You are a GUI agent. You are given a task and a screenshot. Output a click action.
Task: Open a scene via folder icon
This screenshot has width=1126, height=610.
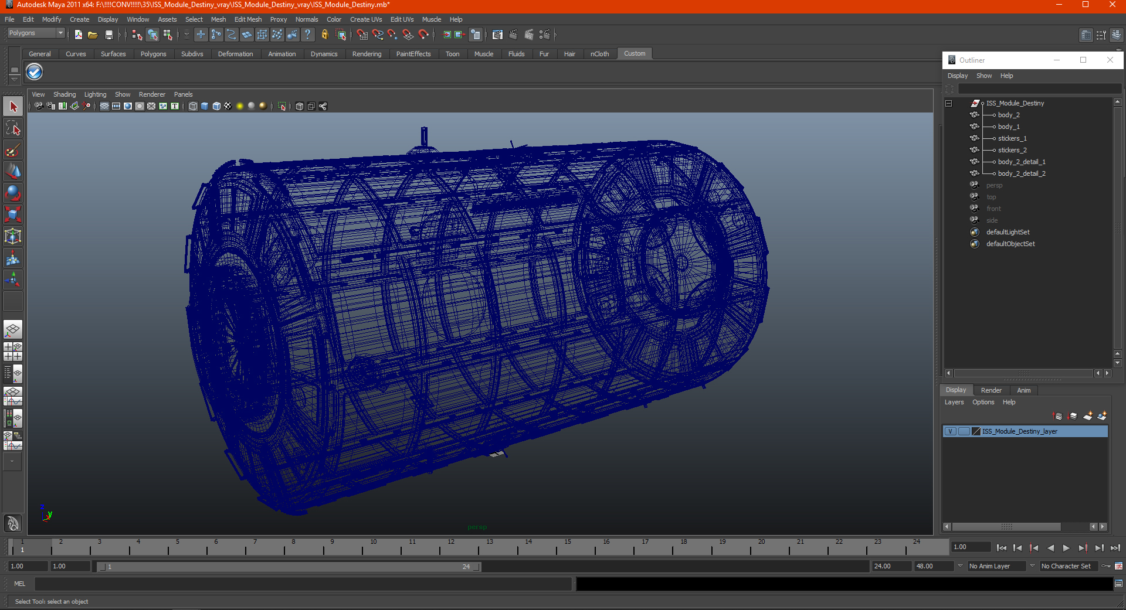[x=93, y=35]
